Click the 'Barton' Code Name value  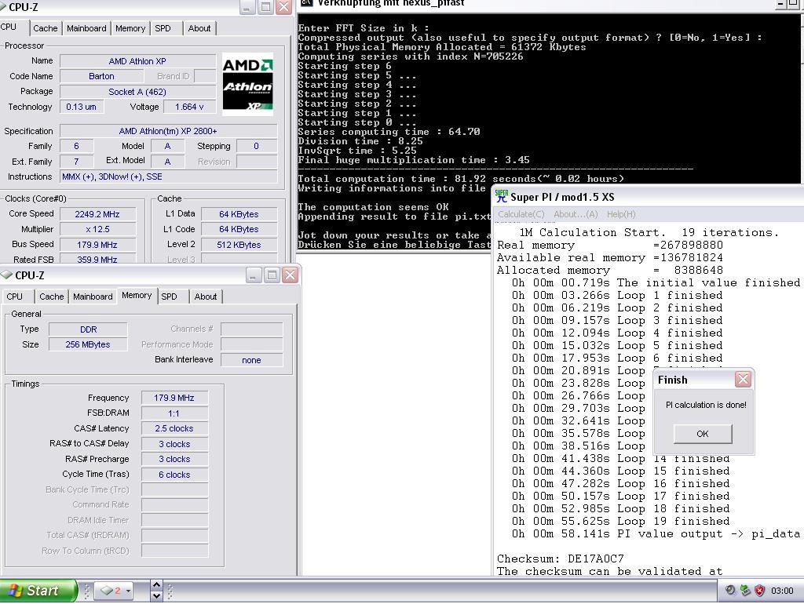pos(101,76)
